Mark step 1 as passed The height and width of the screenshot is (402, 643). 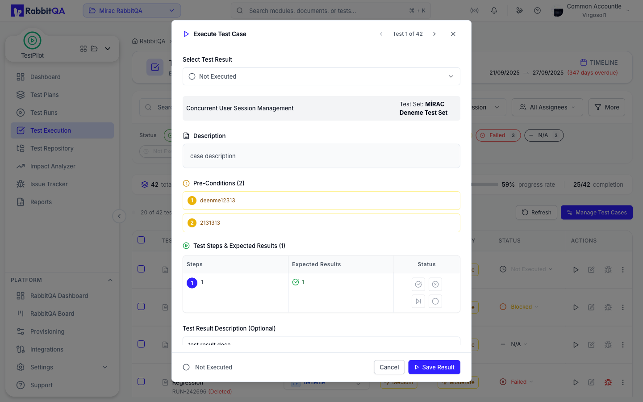tap(418, 285)
